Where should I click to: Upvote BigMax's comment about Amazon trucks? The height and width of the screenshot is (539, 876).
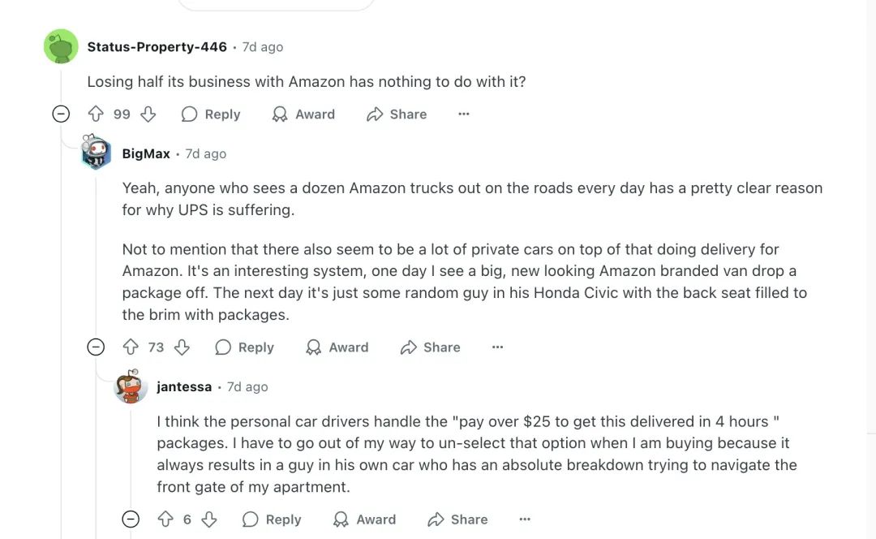click(x=131, y=347)
